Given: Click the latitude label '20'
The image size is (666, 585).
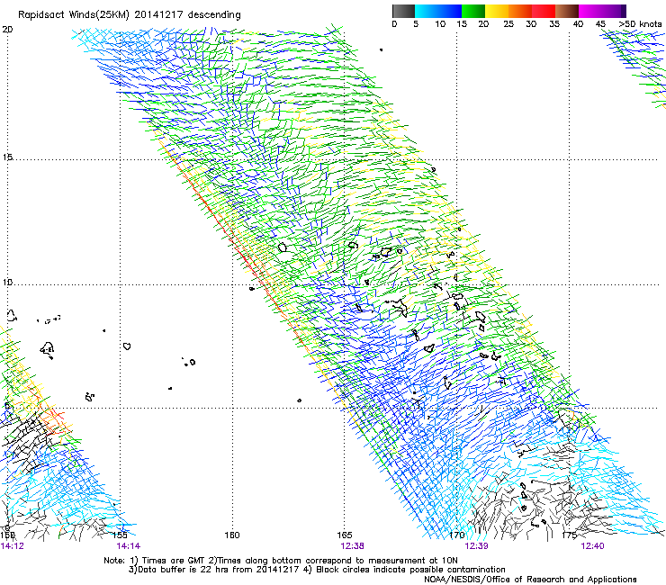Looking at the screenshot, I should pos(7,30).
